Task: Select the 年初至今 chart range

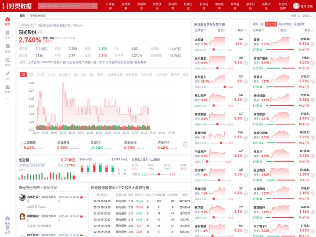Action: [x=64, y=75]
